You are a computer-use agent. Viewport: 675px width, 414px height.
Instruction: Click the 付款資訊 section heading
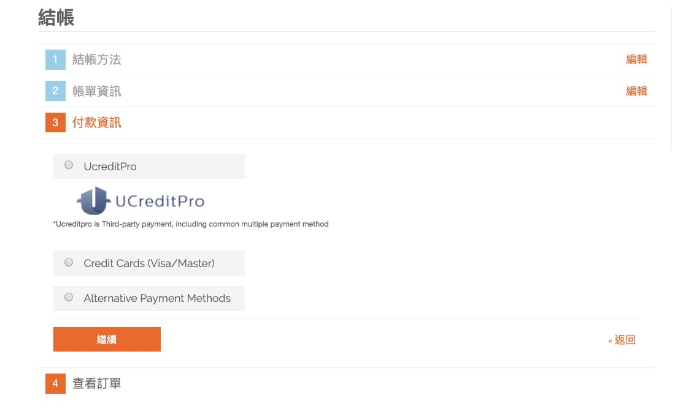(x=96, y=122)
